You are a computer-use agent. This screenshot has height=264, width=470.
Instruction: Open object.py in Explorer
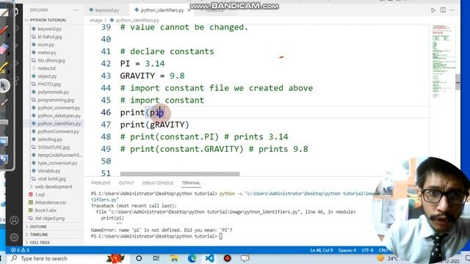(x=47, y=76)
